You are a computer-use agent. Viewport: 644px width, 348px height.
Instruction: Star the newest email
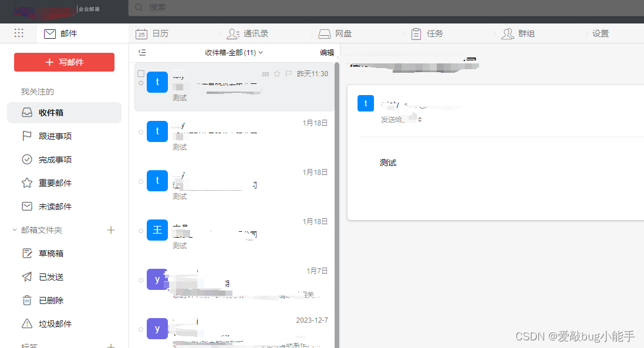tap(276, 73)
